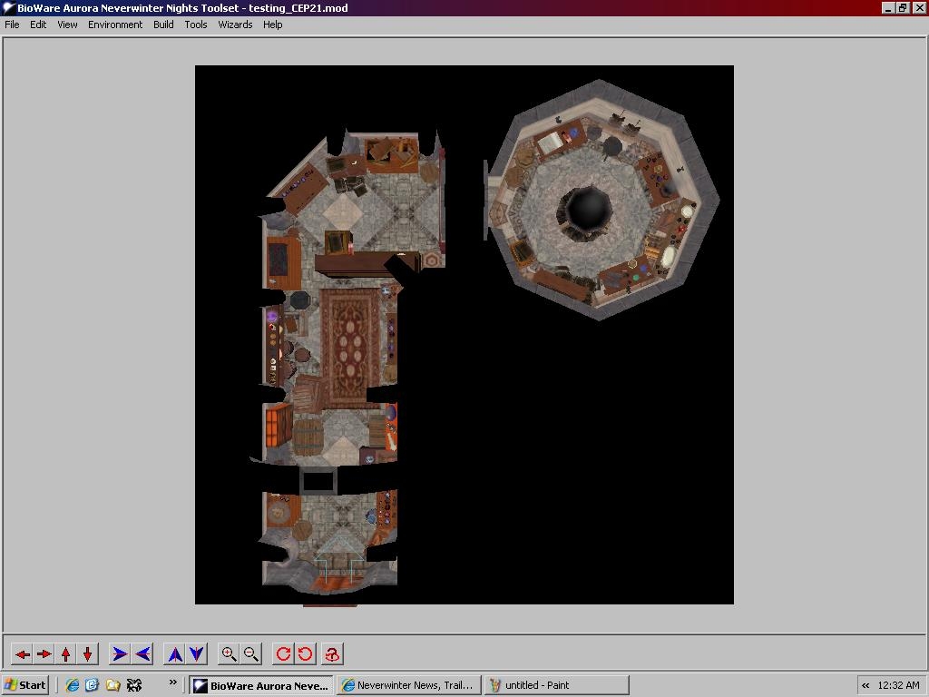Viewport: 929px width, 697px height.
Task: Click the blue left-pointing arrowhead camera button
Action: tap(142, 653)
